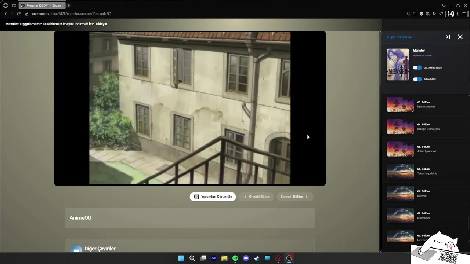Click the Yorumları Görüntüle button

[x=213, y=197]
